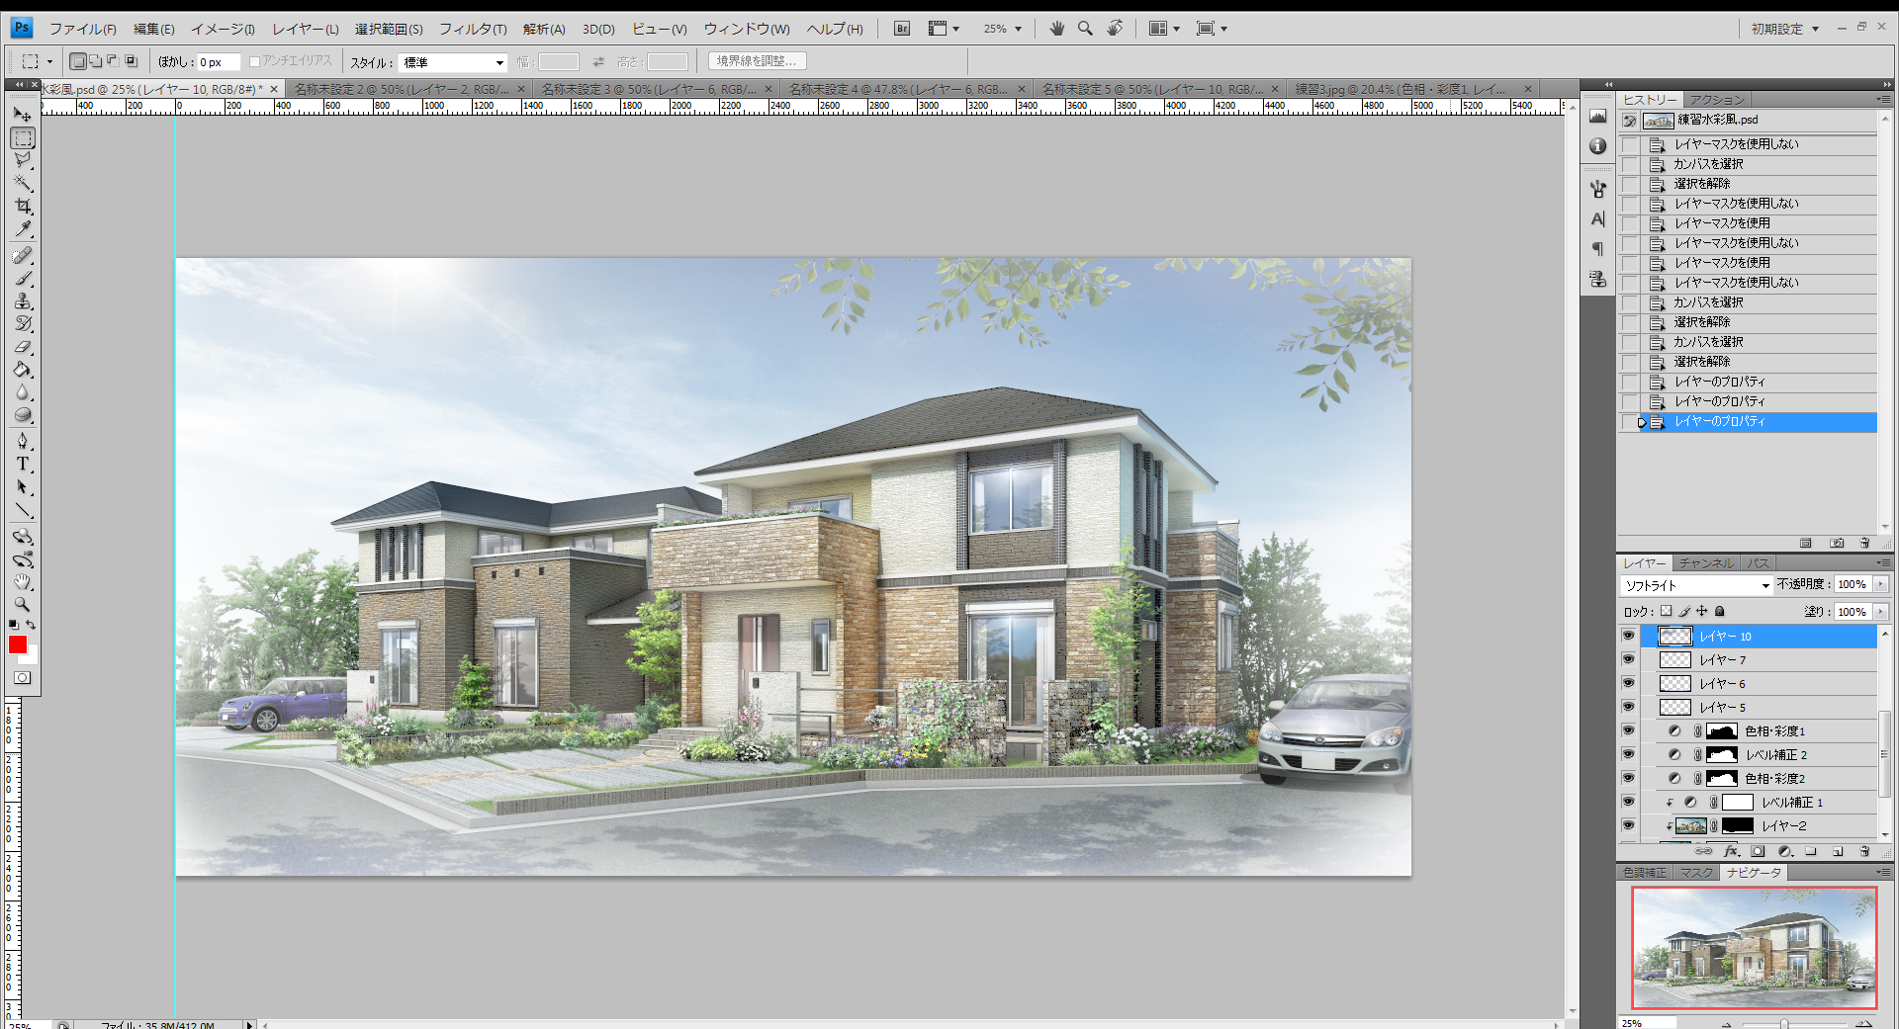This screenshot has width=1899, height=1029.
Task: Select the Crop tool
Action: [x=23, y=207]
